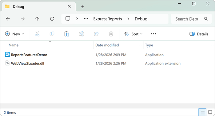This screenshot has height=116, width=215.
Task: Open the ExpressReports breadcrumb folder
Action: pos(108,19)
